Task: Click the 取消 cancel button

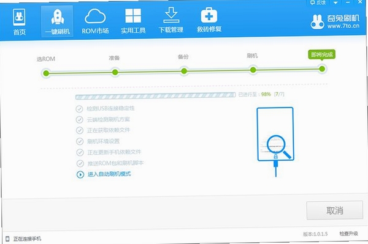Action: (x=335, y=210)
